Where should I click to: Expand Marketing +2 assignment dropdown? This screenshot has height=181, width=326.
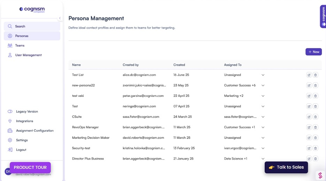[x=263, y=96]
